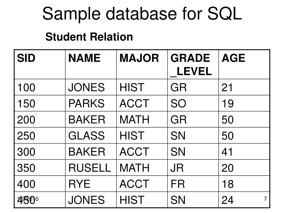Click the age cell showing 24
The width and height of the screenshot is (284, 213).
(228, 200)
